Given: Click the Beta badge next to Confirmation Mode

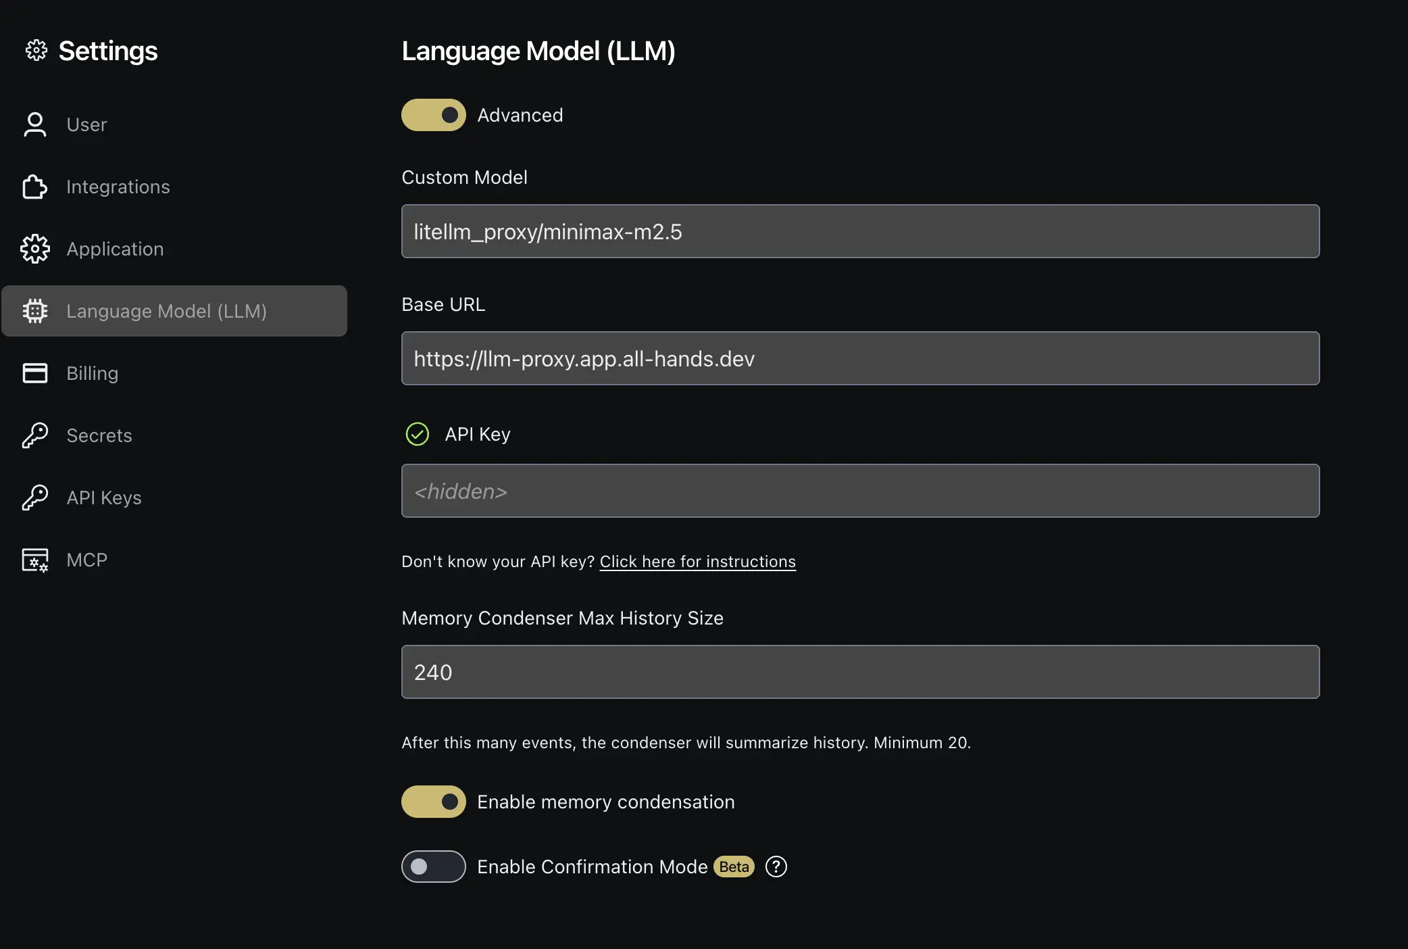Looking at the screenshot, I should click(x=733, y=867).
